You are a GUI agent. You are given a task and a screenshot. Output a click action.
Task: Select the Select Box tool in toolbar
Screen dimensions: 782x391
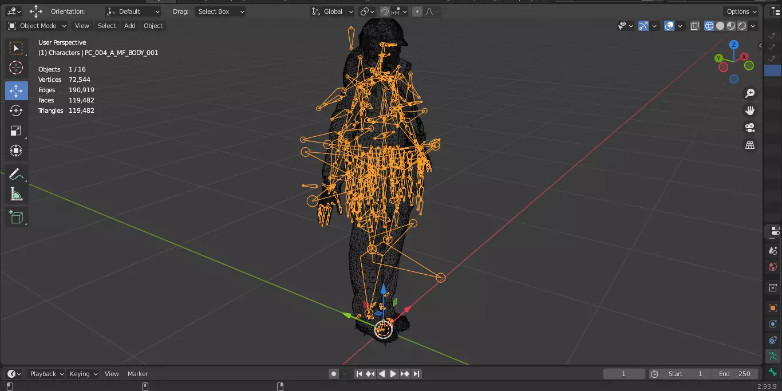[x=17, y=48]
